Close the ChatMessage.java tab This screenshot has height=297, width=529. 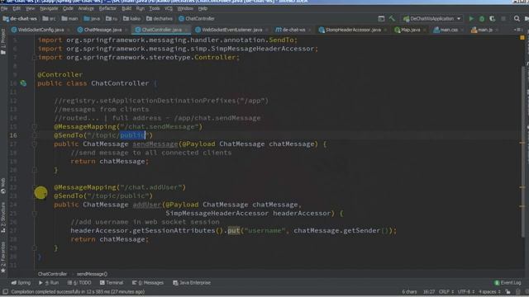[126, 30]
